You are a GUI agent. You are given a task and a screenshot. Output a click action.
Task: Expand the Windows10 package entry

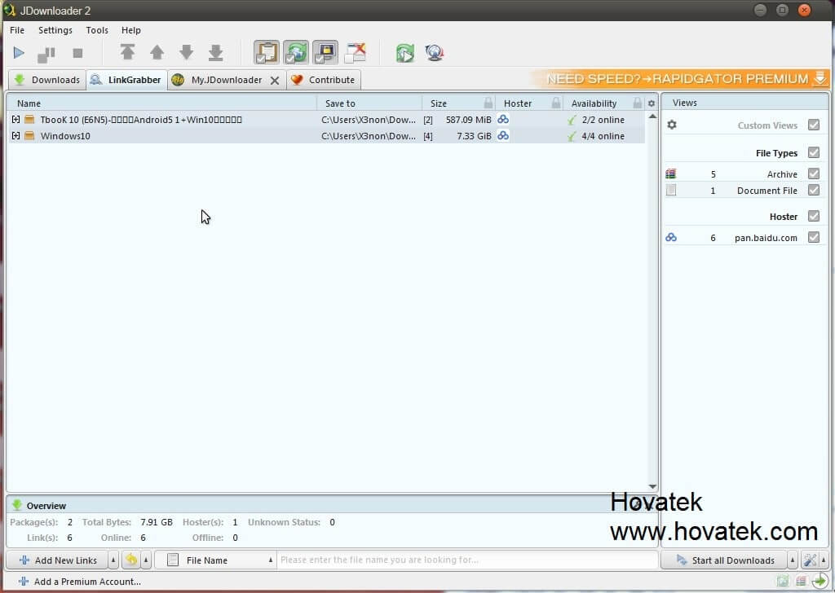pyautogui.click(x=15, y=136)
